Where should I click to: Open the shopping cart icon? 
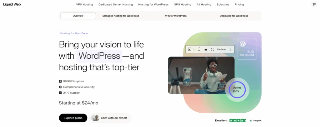[314, 4]
